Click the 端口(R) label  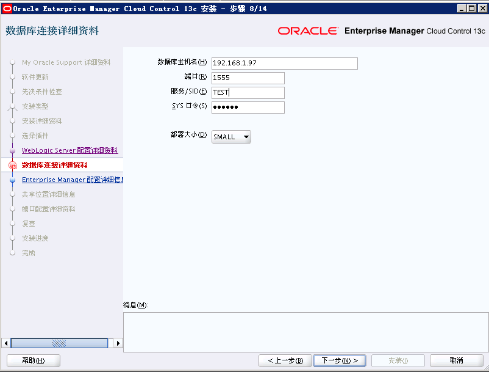196,76
